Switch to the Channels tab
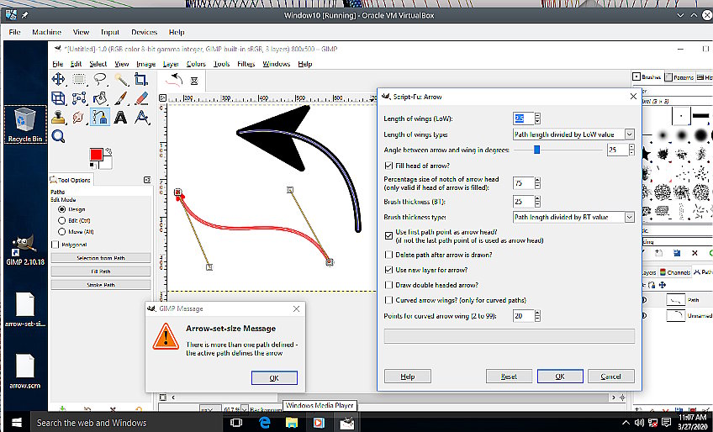The width and height of the screenshot is (713, 432). tap(677, 272)
